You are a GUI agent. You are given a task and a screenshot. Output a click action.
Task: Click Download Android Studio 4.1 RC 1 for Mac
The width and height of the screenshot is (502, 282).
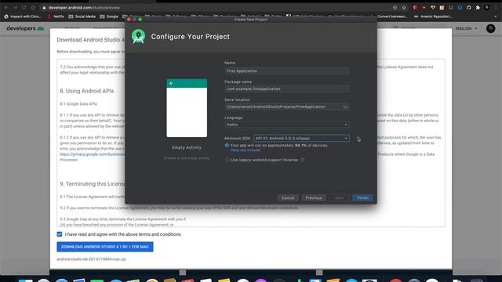105,247
